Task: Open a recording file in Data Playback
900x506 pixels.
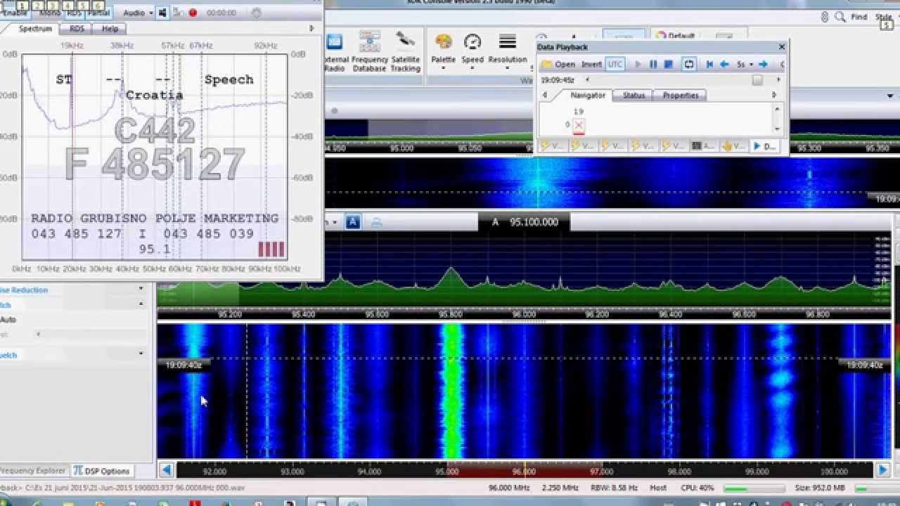Action: 558,64
